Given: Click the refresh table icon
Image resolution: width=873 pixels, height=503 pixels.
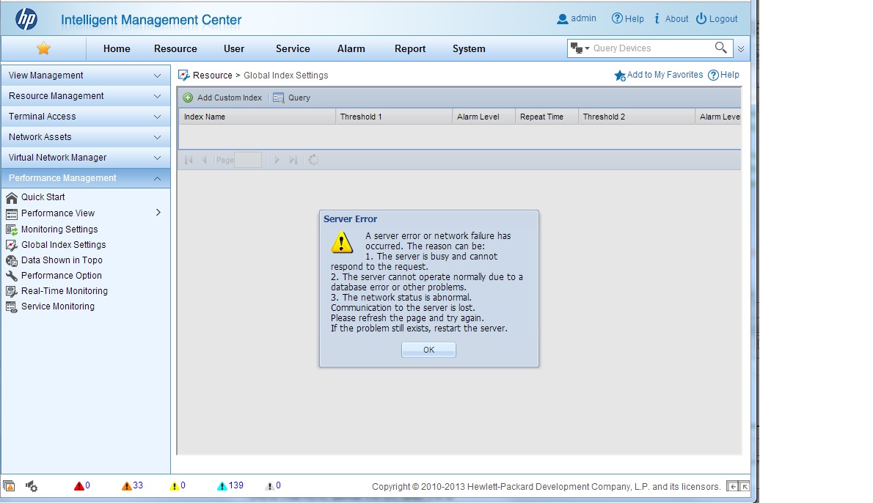Looking at the screenshot, I should coord(313,160).
